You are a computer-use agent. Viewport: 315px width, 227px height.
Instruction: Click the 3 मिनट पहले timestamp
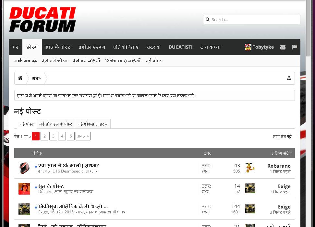[x=280, y=212]
